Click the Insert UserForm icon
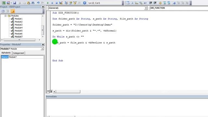This screenshot has width=208, height=117. 8,3
